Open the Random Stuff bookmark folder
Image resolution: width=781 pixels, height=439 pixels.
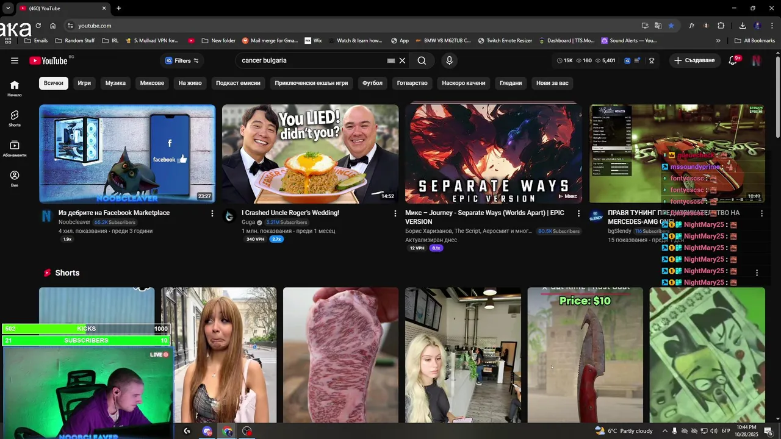coord(75,41)
